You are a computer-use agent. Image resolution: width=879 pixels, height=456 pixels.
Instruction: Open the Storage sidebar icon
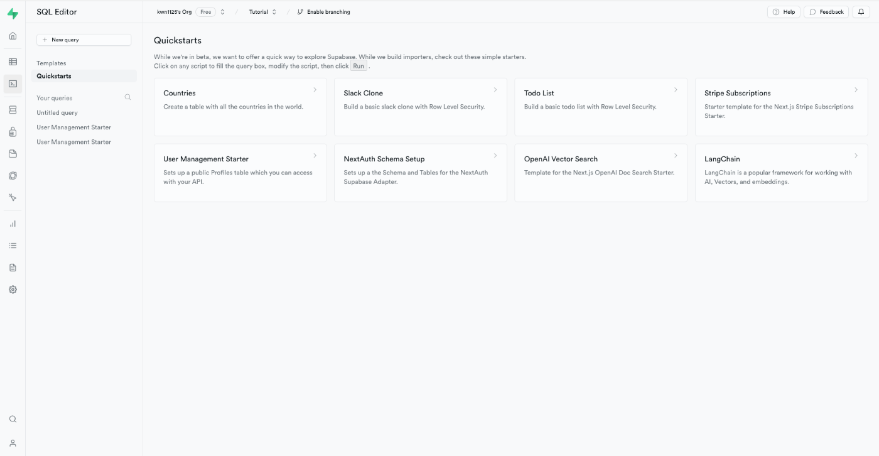click(x=13, y=154)
